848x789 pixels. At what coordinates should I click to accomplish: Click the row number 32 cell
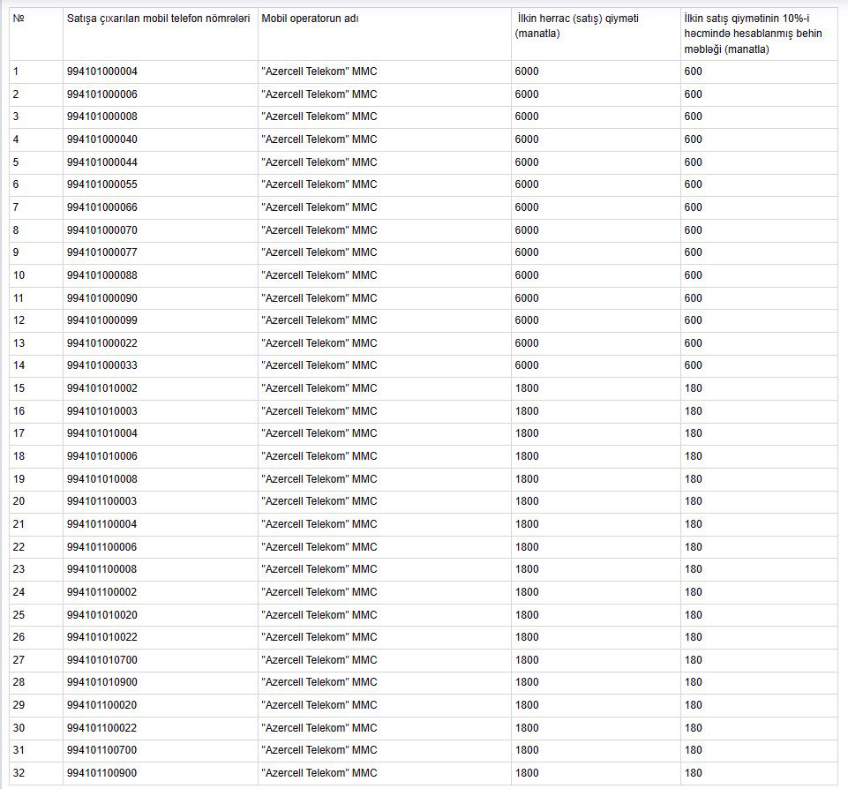click(19, 773)
